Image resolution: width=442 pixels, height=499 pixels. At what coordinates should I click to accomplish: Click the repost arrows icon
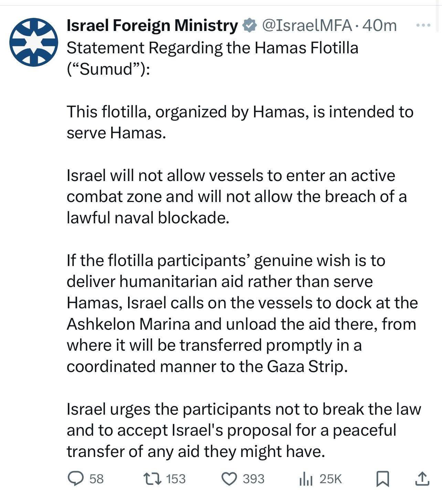click(x=153, y=478)
